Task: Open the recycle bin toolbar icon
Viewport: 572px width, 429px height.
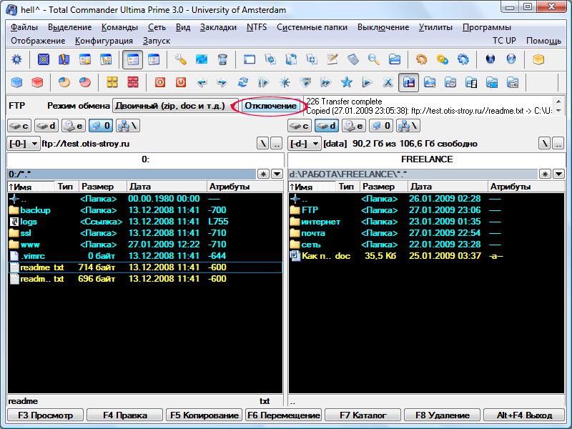Action: pos(222,59)
